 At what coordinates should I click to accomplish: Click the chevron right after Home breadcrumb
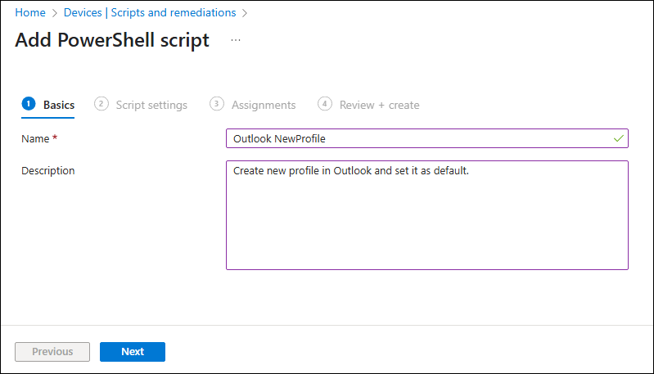(x=55, y=13)
